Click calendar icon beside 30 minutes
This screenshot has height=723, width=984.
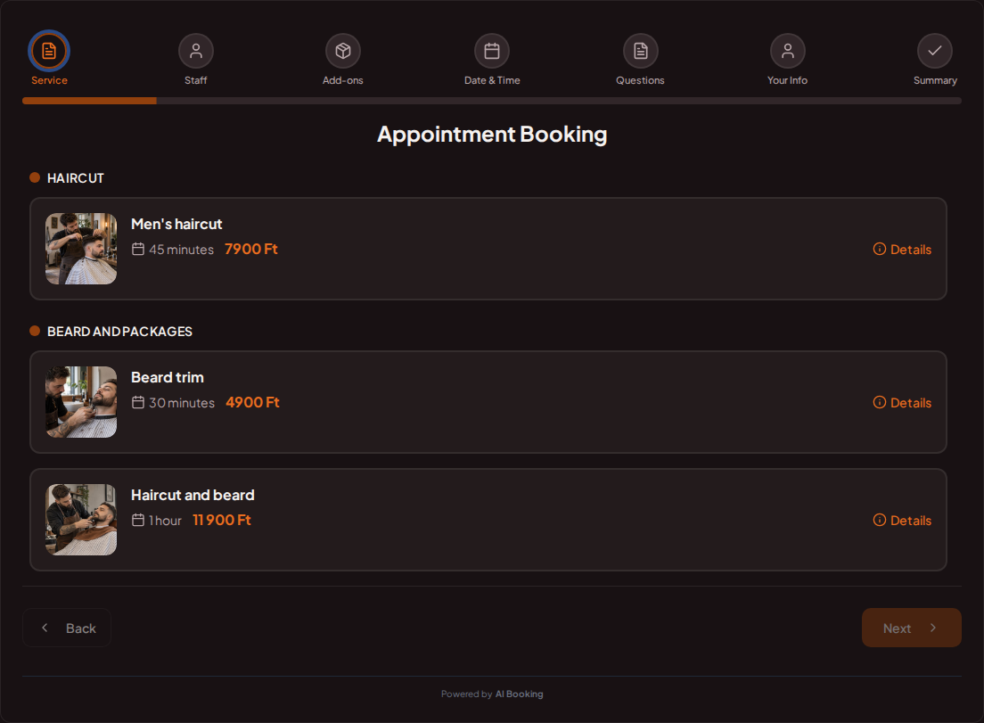click(x=138, y=402)
